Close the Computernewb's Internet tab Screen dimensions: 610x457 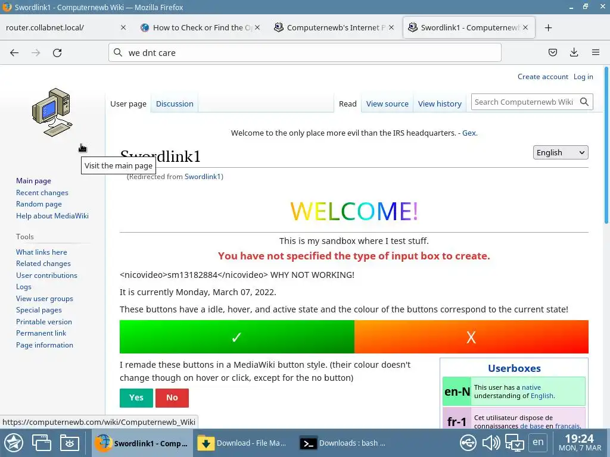pyautogui.click(x=391, y=27)
